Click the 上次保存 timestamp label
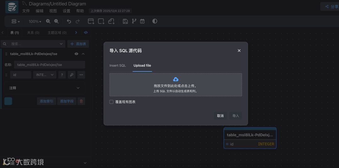The image size is (339, 168). coord(110,11)
